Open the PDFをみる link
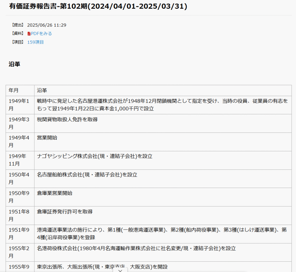 click(41, 33)
